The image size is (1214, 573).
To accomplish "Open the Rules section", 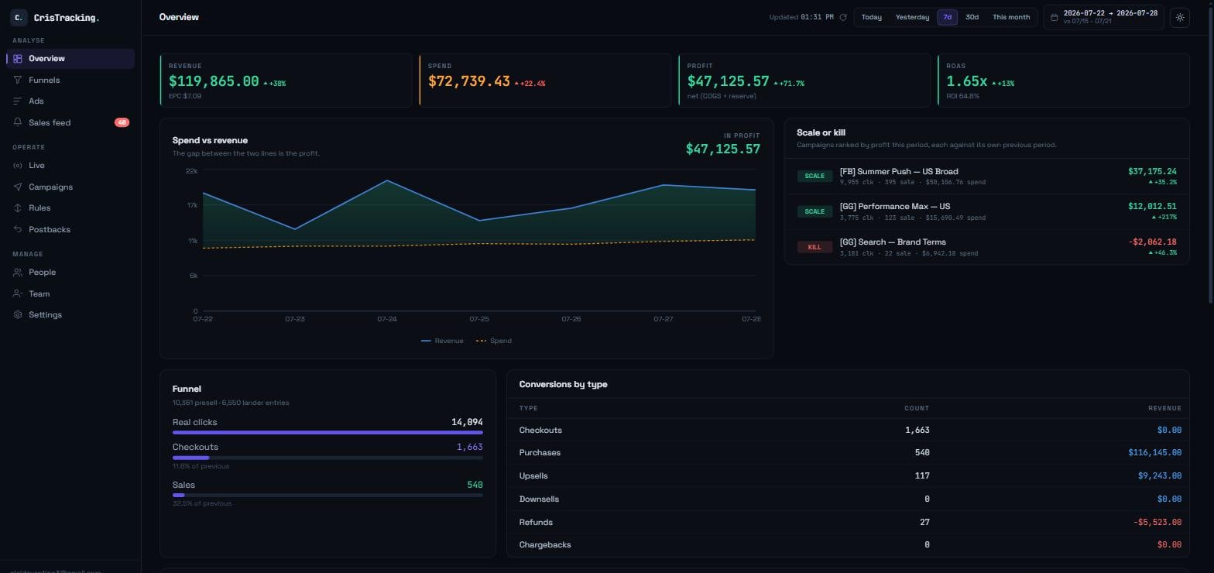I will (70, 208).
